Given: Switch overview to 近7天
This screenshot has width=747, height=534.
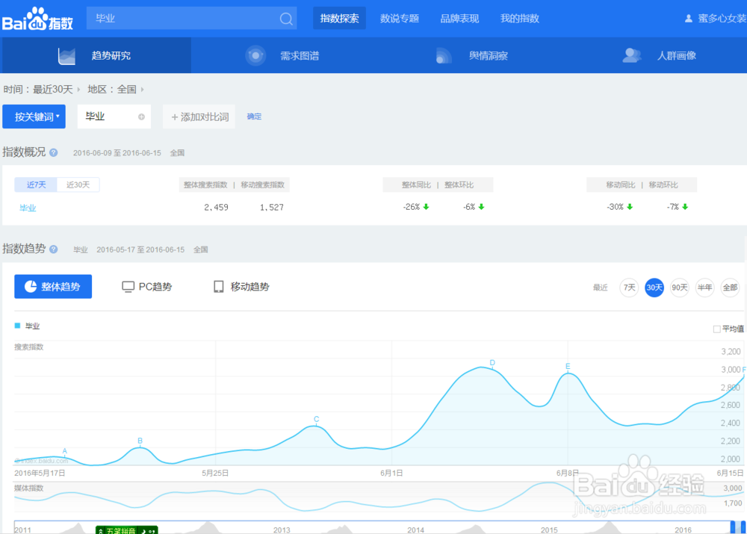Looking at the screenshot, I should tap(36, 184).
